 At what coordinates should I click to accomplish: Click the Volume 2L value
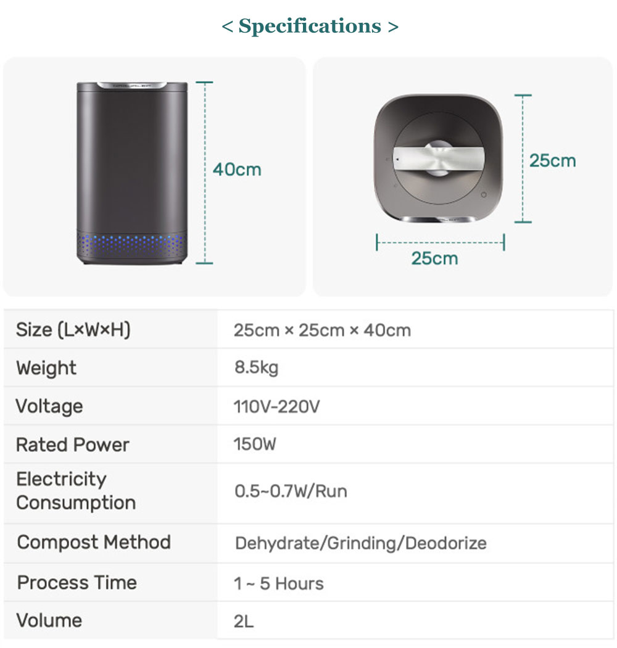244,621
